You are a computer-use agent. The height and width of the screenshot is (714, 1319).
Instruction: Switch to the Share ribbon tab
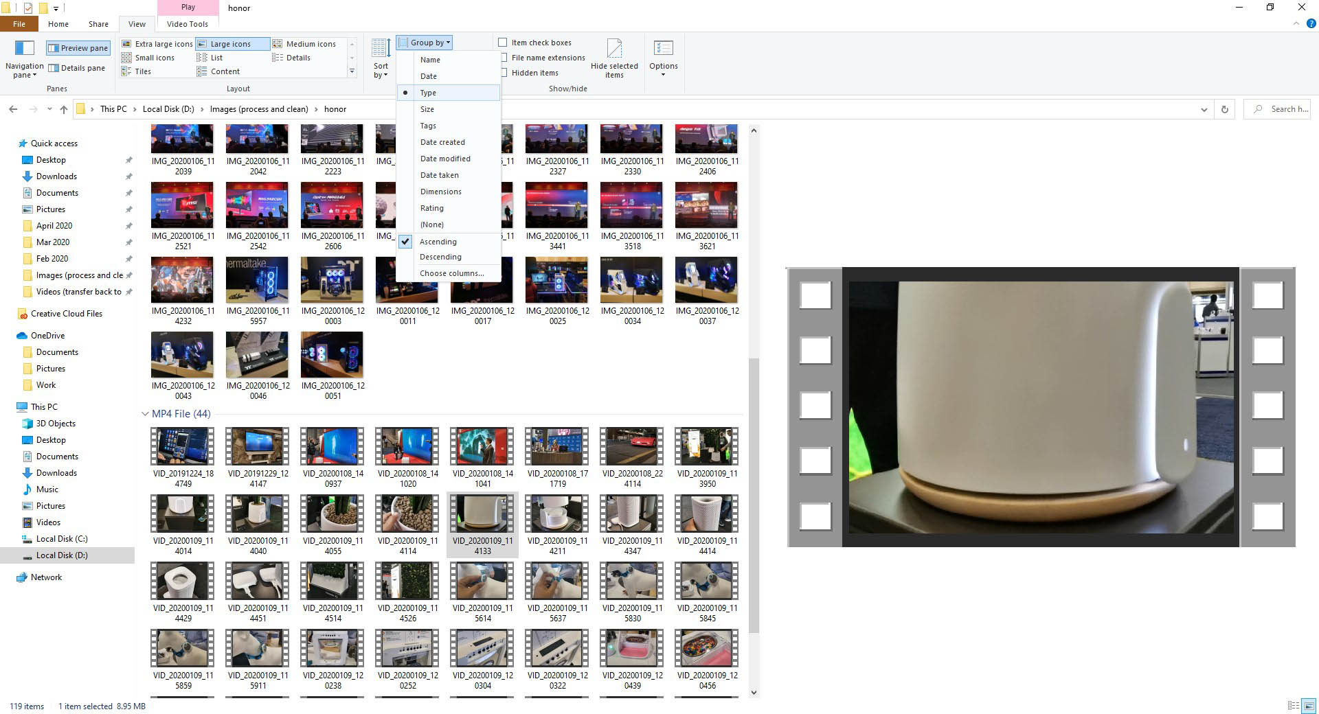click(x=98, y=24)
